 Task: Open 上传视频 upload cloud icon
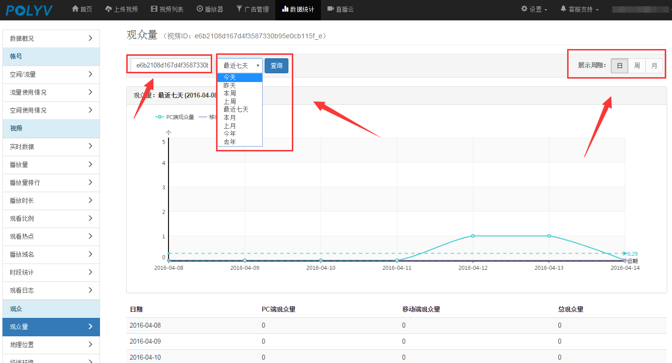[108, 9]
